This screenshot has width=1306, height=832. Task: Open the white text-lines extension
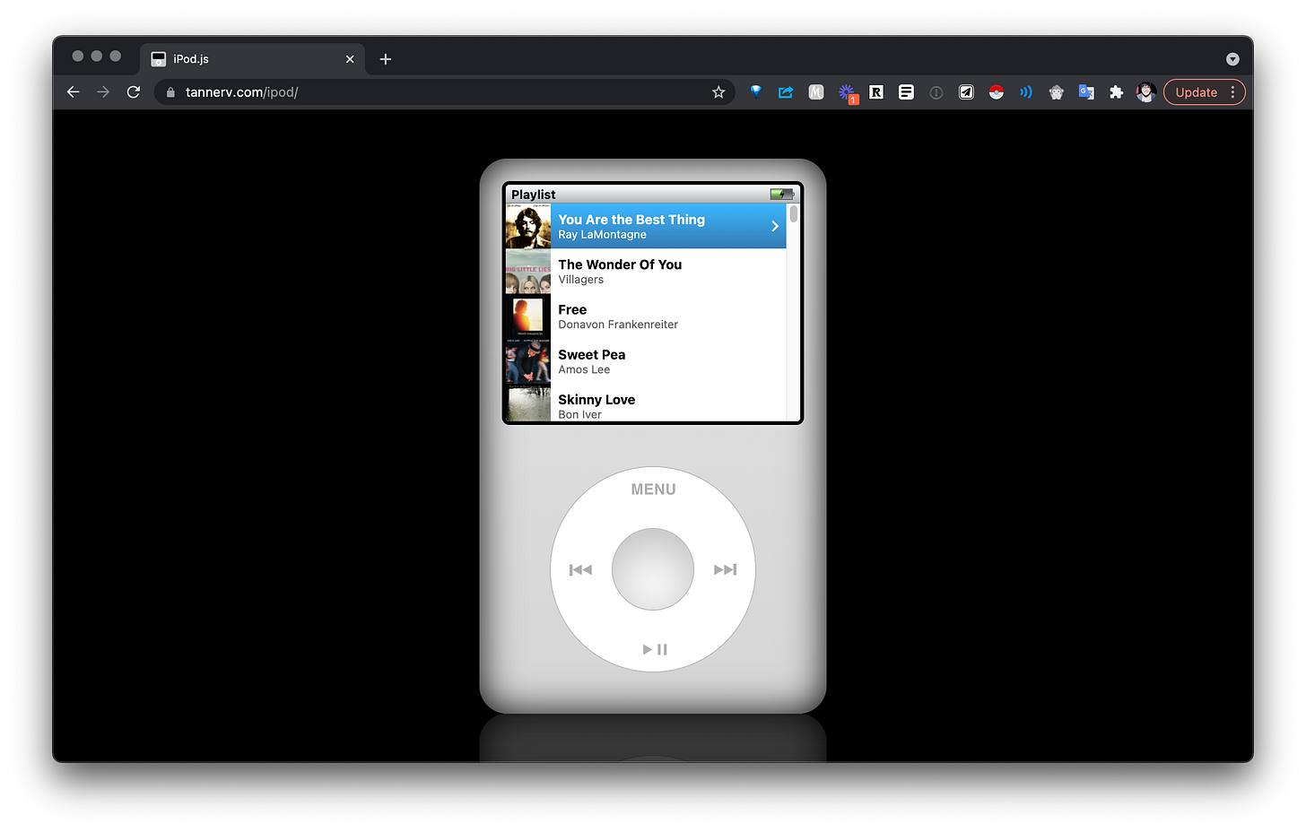[906, 91]
